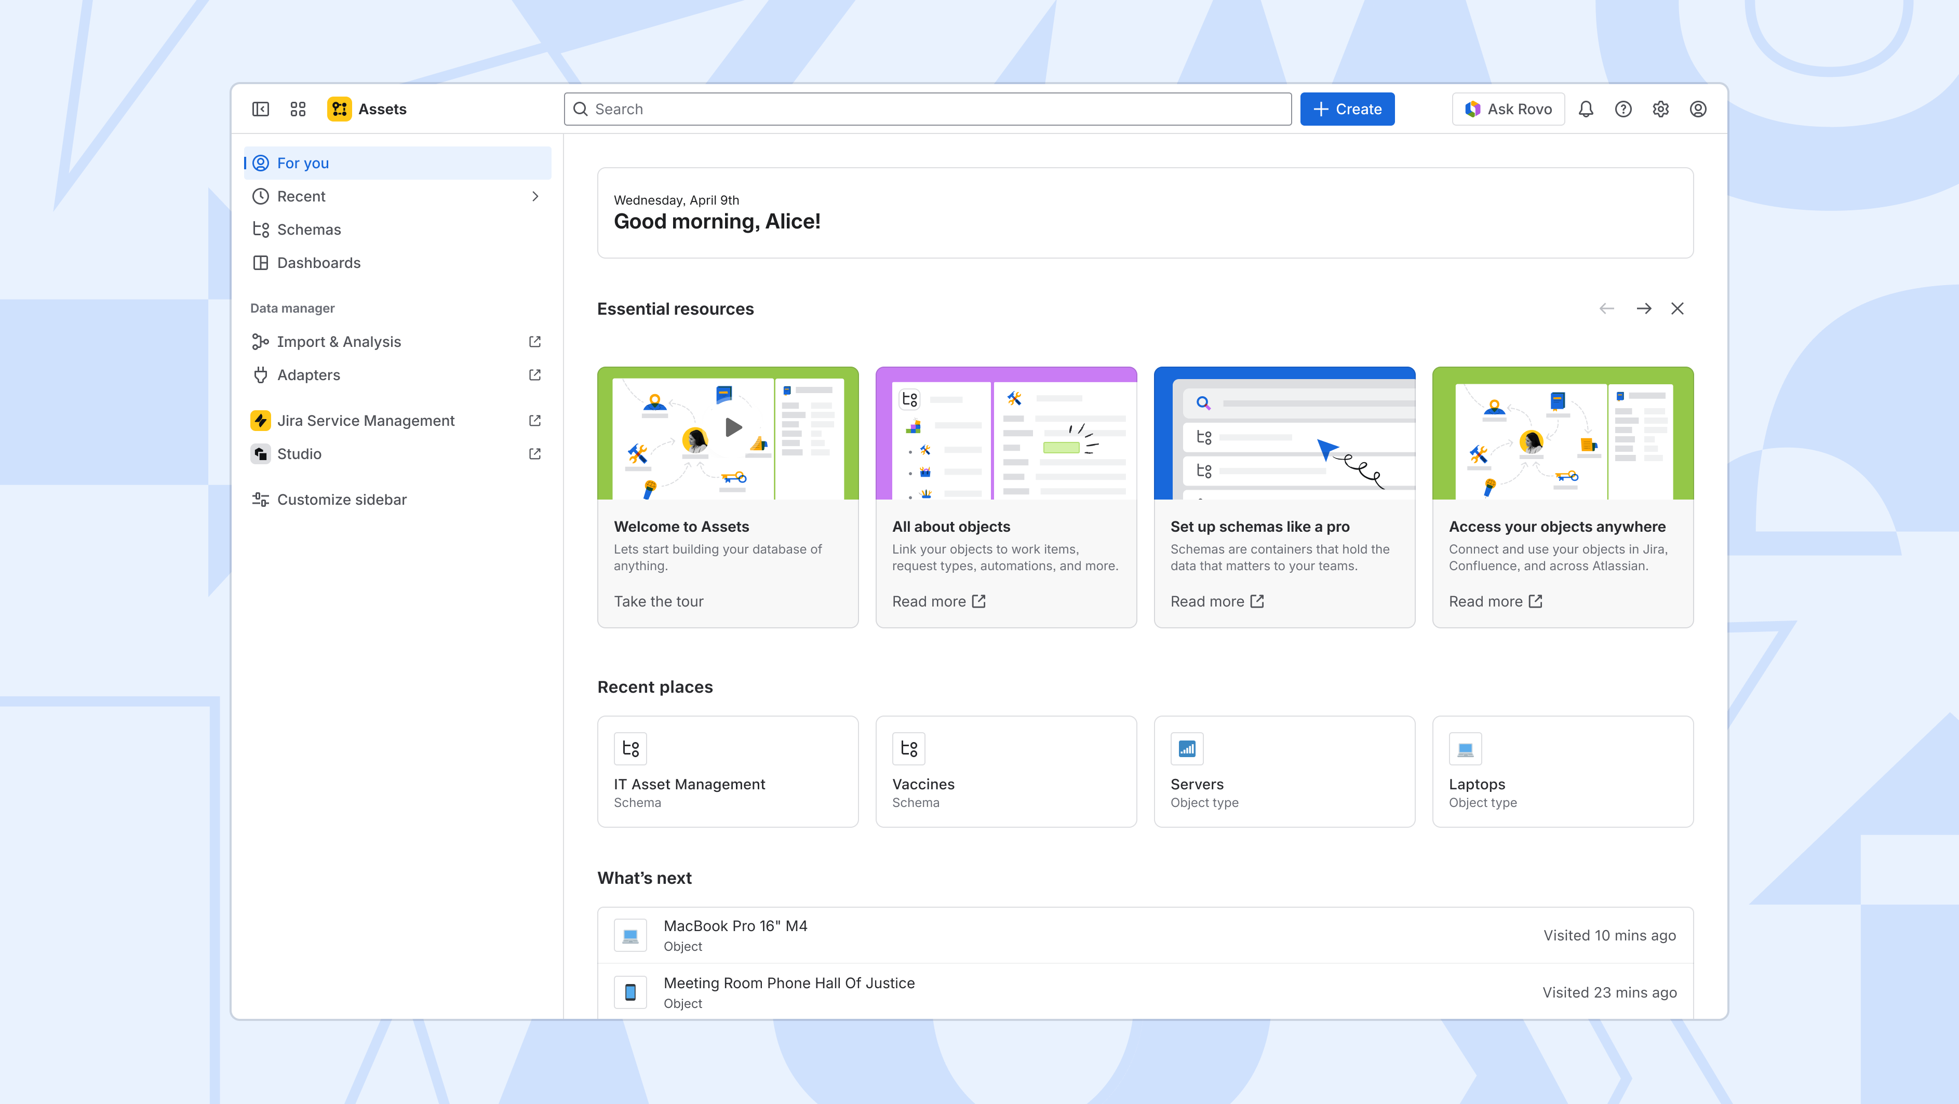Open the user profile avatar icon
Viewport: 1959px width, 1104px height.
(1698, 109)
